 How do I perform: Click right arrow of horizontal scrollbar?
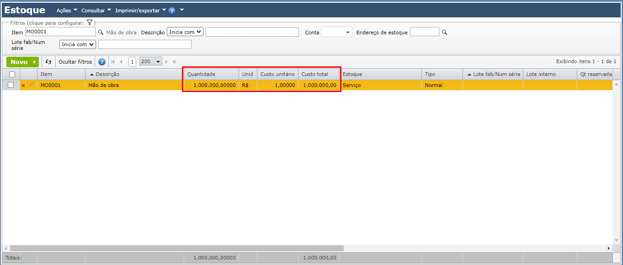click(x=608, y=248)
